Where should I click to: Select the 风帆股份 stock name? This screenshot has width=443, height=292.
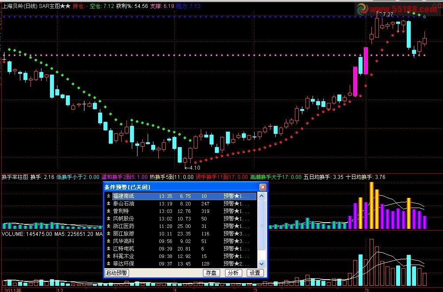click(123, 219)
